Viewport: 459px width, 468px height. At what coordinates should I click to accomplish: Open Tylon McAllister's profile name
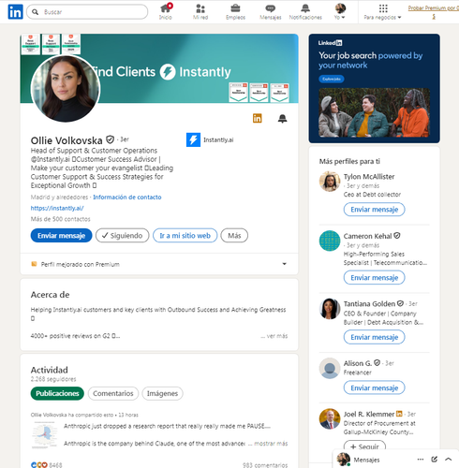(x=369, y=177)
